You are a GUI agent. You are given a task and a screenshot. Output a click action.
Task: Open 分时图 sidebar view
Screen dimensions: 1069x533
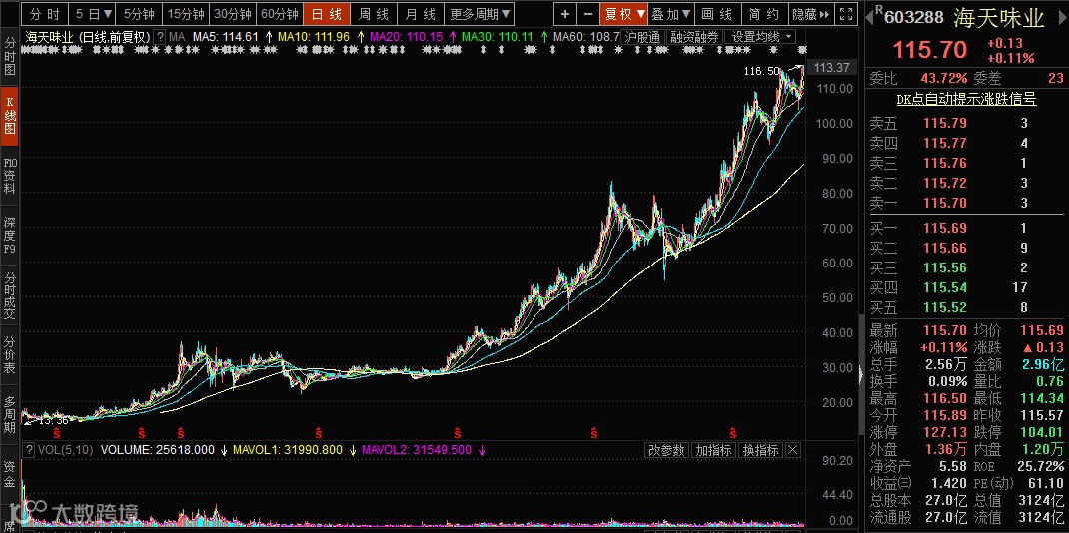[x=10, y=57]
